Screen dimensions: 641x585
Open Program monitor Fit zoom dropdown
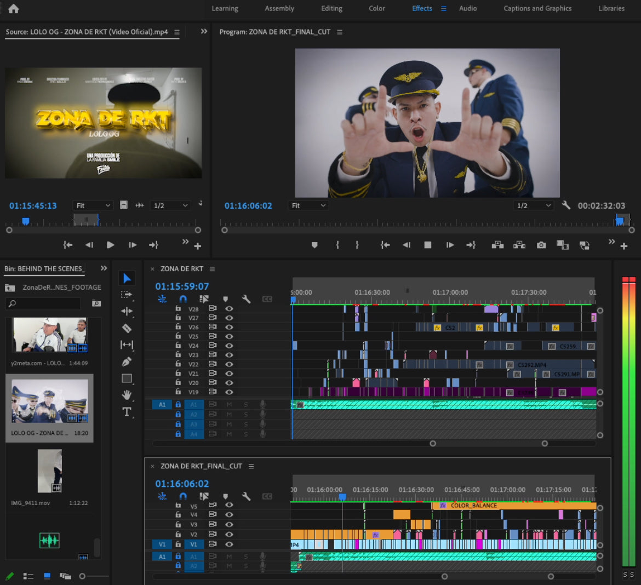pyautogui.click(x=308, y=205)
